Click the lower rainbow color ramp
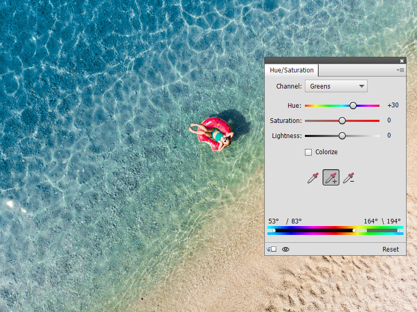Image resolution: width=417 pixels, height=312 pixels. tap(334, 233)
